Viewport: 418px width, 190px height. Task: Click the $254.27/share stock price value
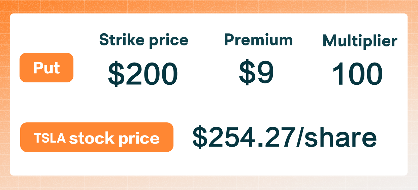(x=284, y=137)
